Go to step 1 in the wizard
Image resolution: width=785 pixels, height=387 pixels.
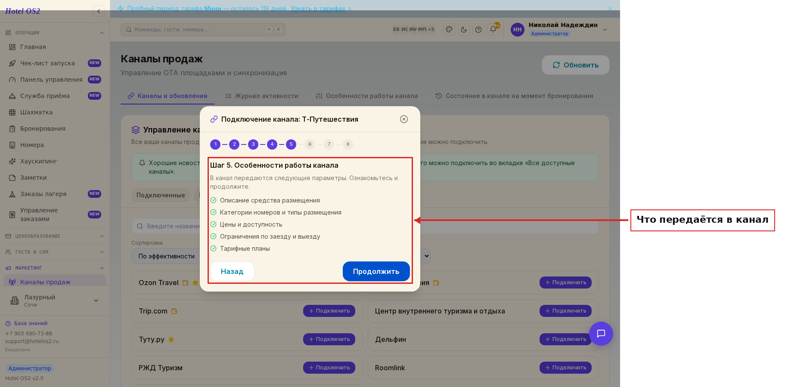tap(215, 144)
